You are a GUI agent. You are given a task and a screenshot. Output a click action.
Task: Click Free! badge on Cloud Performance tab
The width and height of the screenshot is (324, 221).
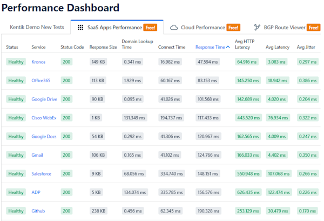pyautogui.click(x=233, y=28)
